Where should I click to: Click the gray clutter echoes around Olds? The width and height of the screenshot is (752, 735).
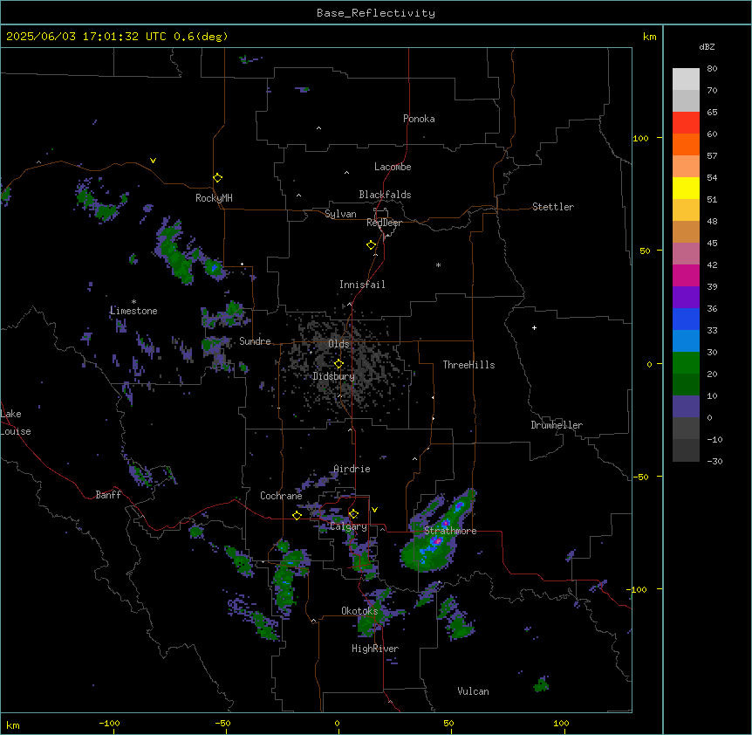click(x=343, y=362)
